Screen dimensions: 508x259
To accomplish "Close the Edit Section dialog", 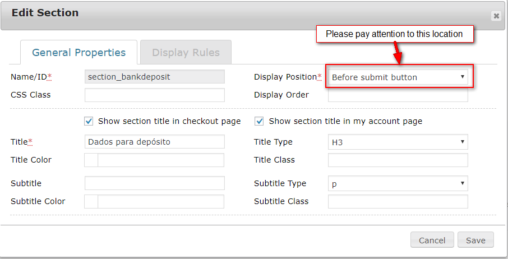I will pyautogui.click(x=496, y=16).
